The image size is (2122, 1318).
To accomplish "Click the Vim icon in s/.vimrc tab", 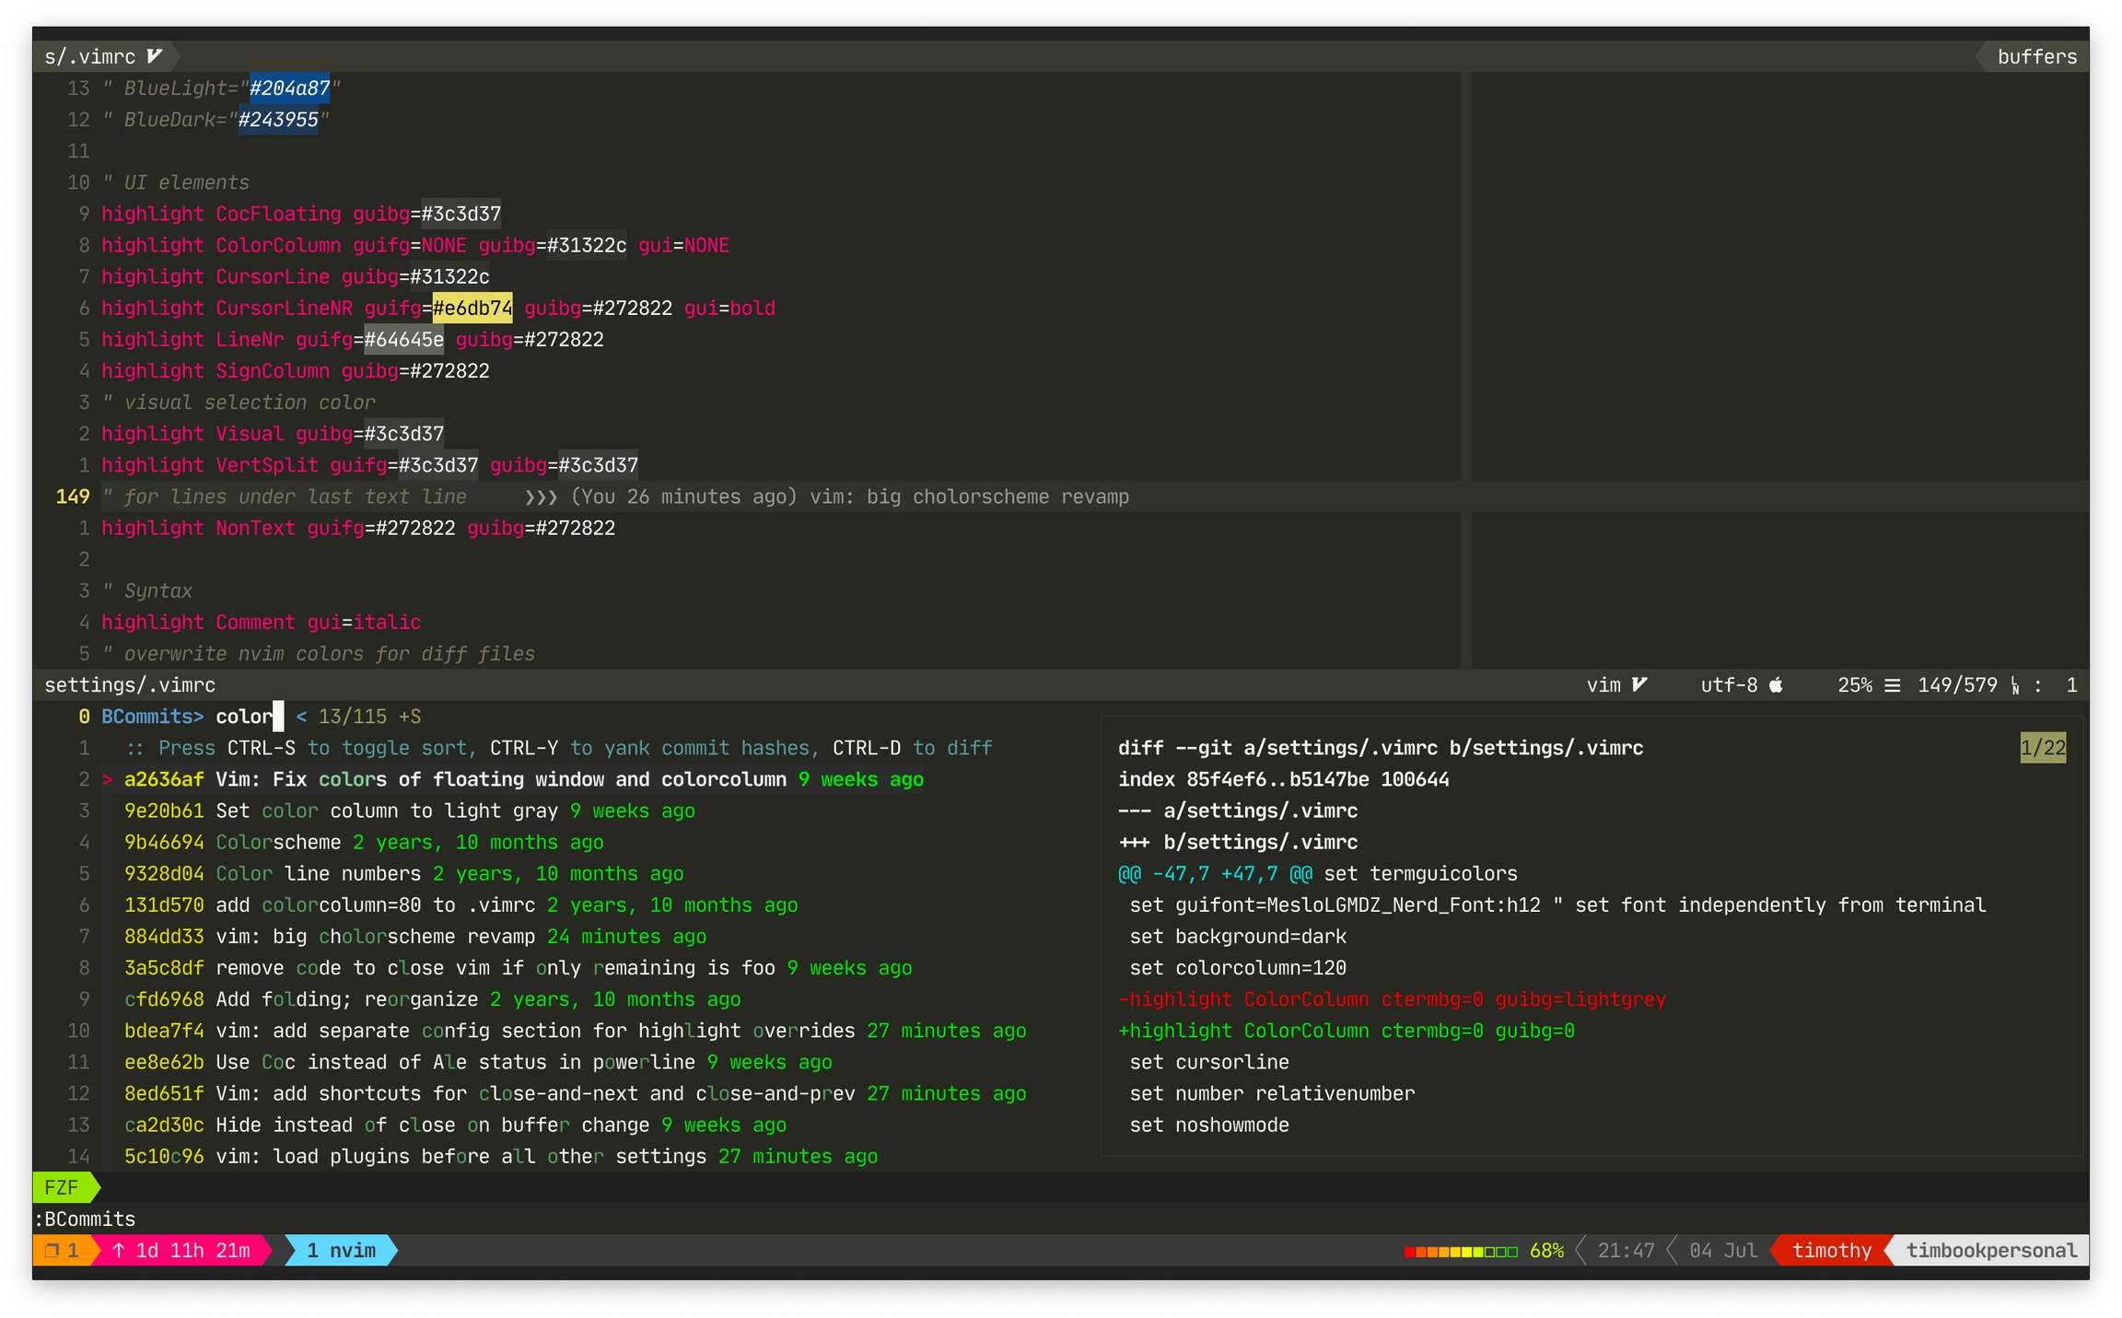I will [x=154, y=56].
